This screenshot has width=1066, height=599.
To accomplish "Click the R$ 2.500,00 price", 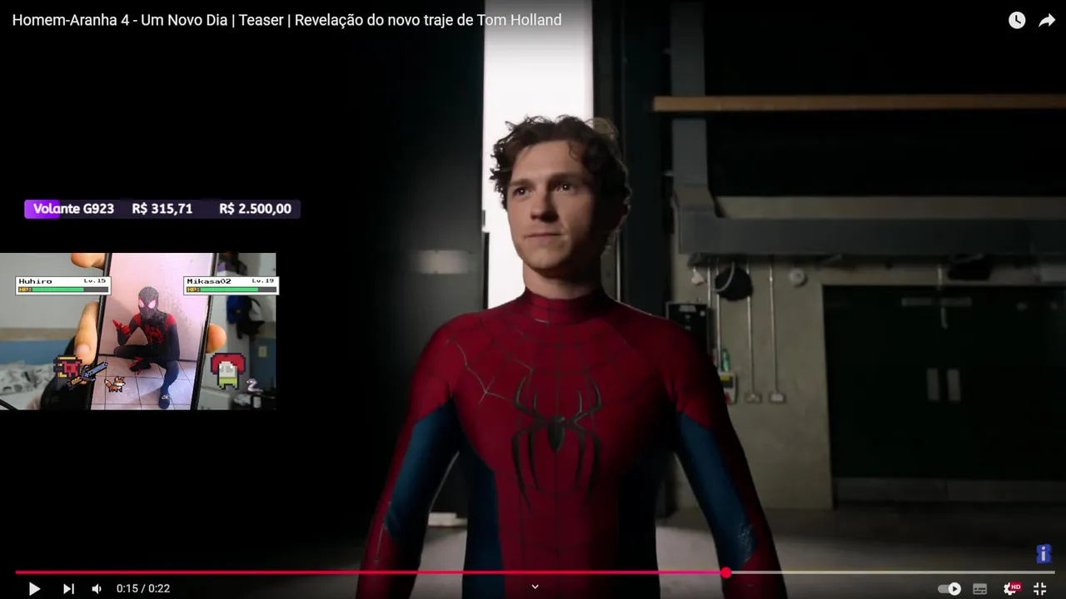I will point(255,209).
